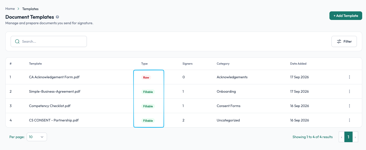
Task: Open the help icon beside Document Templates
Action: click(57, 17)
